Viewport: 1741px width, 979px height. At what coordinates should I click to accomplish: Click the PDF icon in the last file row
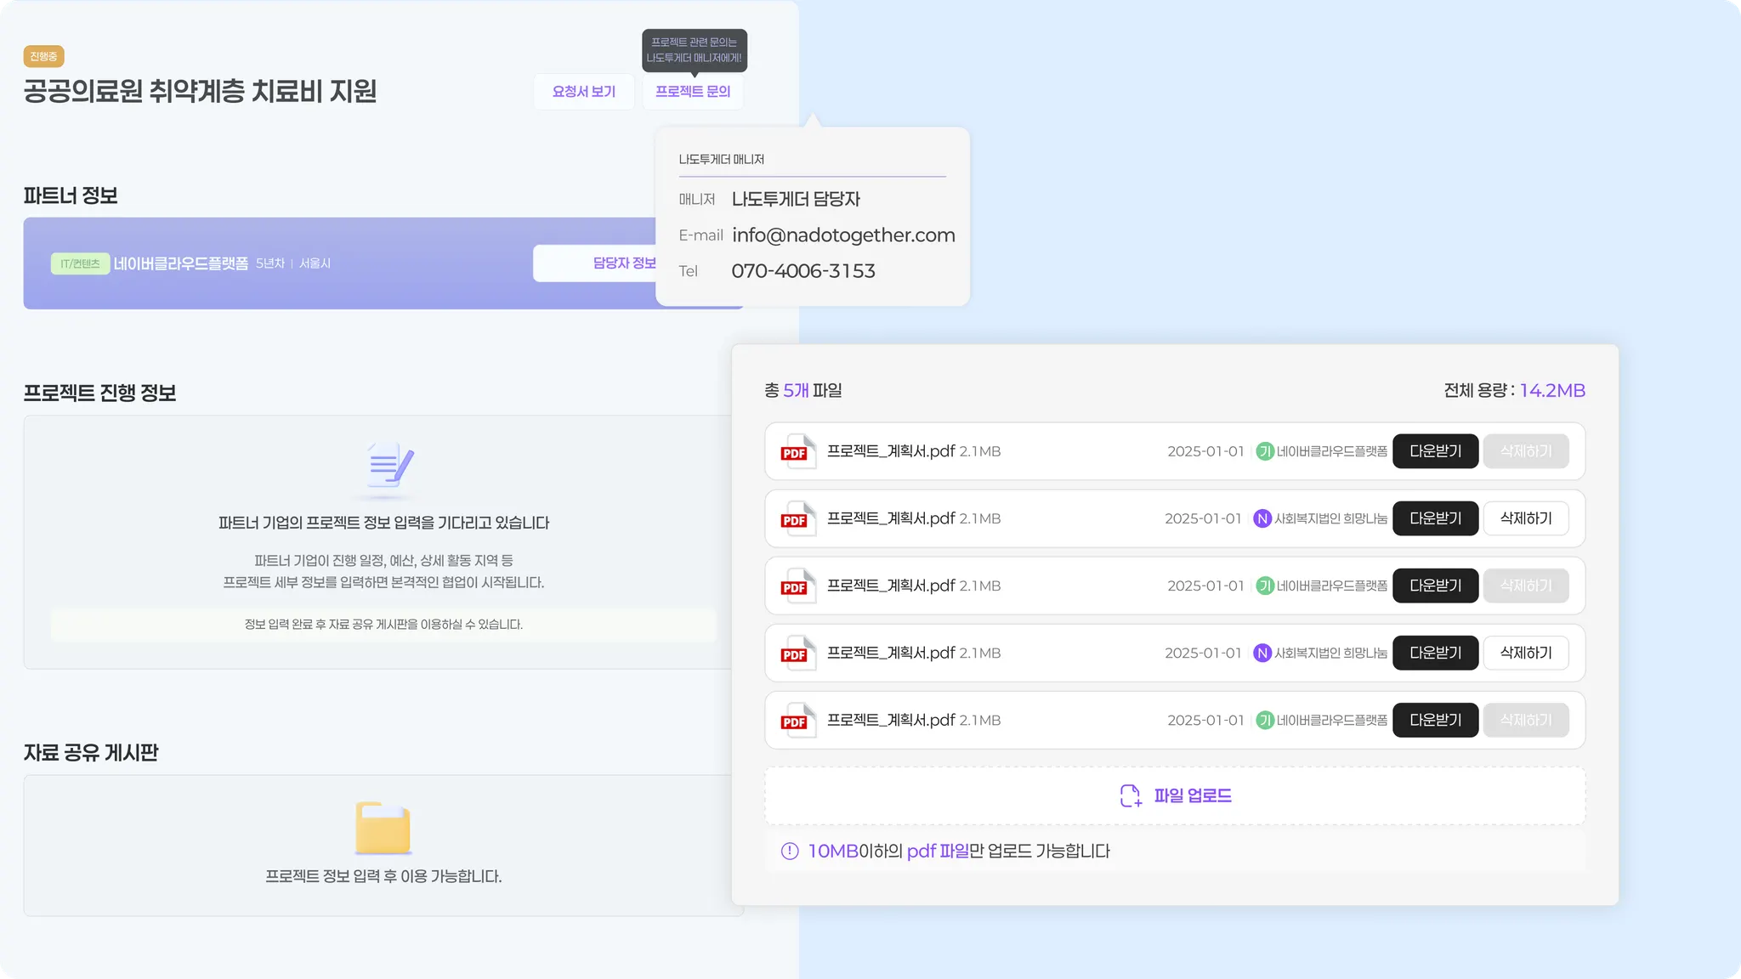click(797, 720)
